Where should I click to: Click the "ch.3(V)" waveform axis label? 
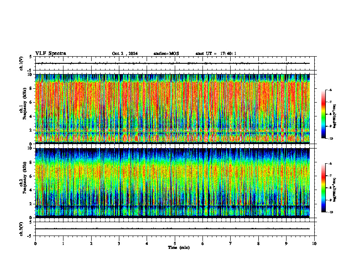(x=21, y=229)
